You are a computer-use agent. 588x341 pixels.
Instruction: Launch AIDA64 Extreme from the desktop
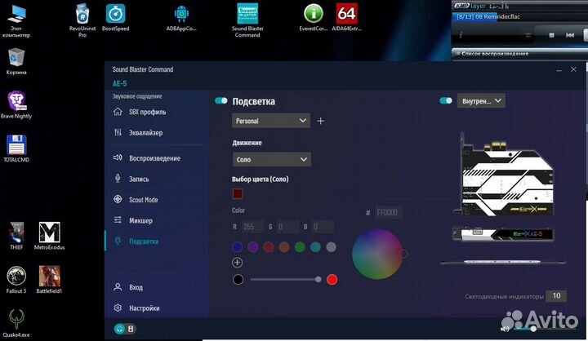pyautogui.click(x=346, y=18)
